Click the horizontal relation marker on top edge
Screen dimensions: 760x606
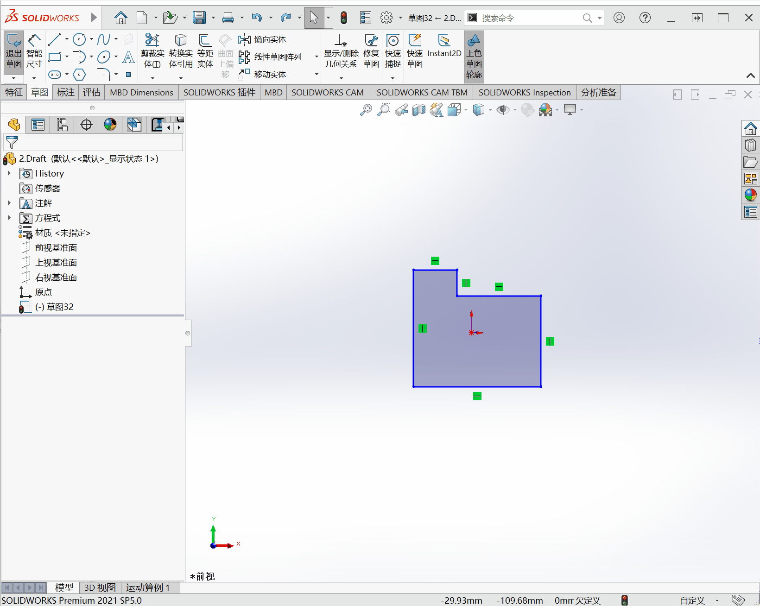[435, 261]
